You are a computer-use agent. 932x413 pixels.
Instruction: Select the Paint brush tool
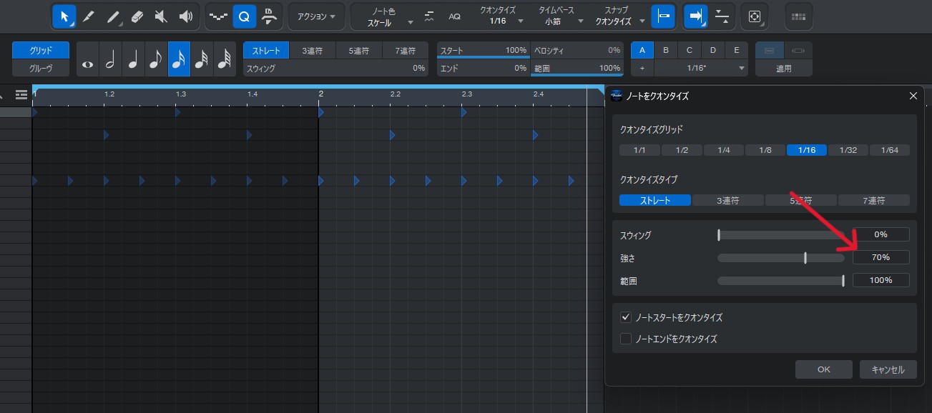click(x=112, y=16)
